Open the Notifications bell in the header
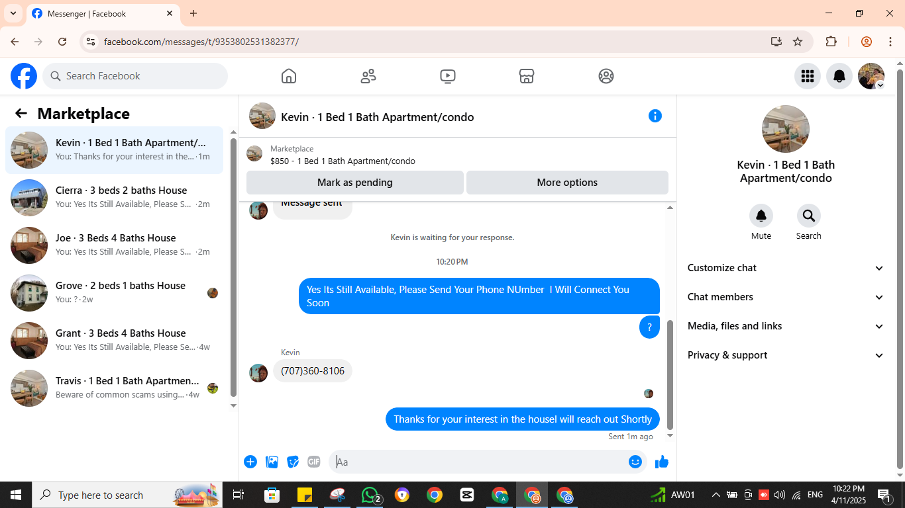The height and width of the screenshot is (508, 905). click(839, 76)
